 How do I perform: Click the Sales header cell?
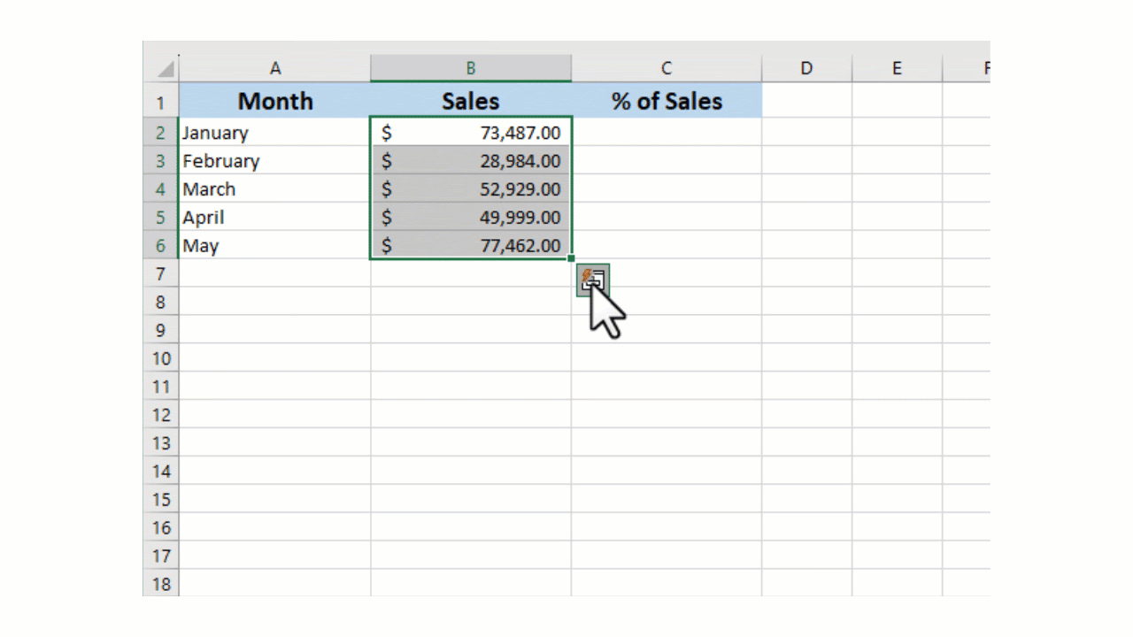(x=471, y=101)
